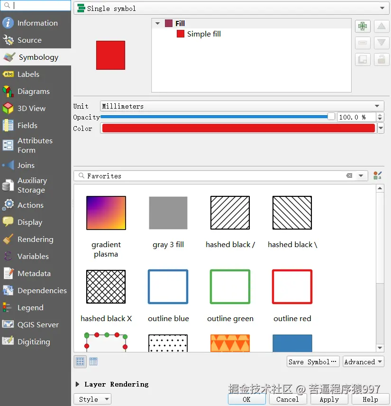This screenshot has height=406, width=391.
Task: Click the Apply button
Action: pos(329,399)
